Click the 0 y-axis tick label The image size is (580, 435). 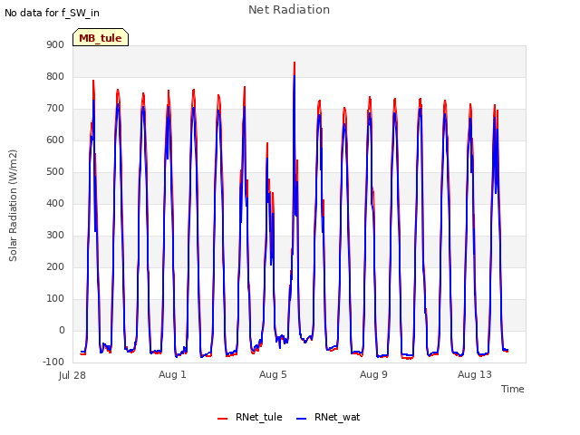[x=62, y=330]
